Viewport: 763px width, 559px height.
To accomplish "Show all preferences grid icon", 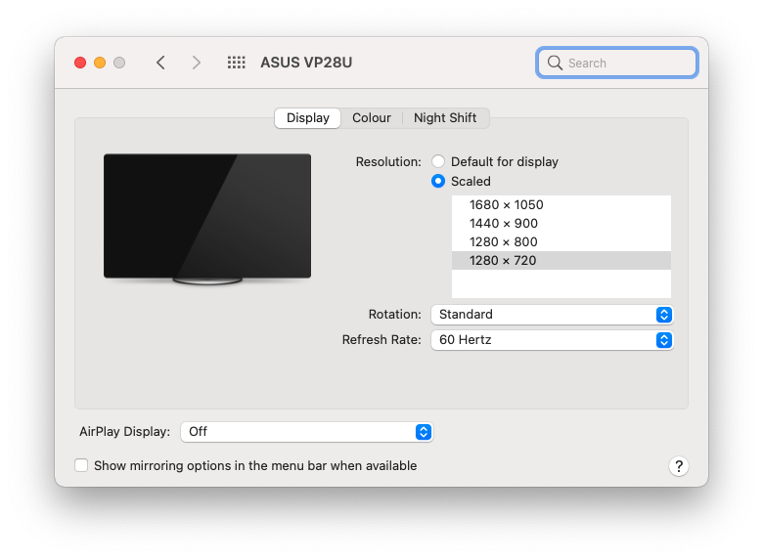I will click(237, 63).
